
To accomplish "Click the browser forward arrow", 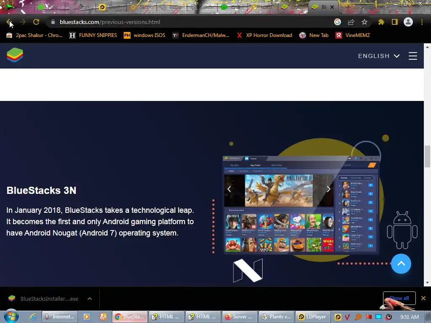I will tap(23, 22).
